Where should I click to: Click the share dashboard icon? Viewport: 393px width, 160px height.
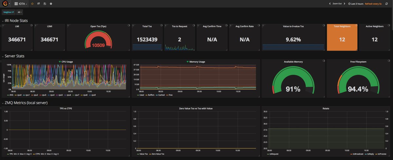(38, 4)
